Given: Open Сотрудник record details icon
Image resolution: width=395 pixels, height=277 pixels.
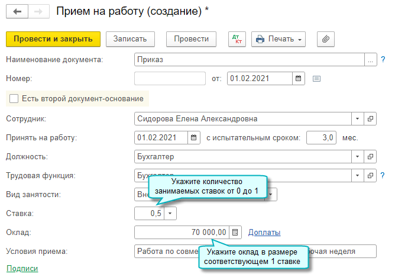Looking at the screenshot, I should pyautogui.click(x=371, y=119).
